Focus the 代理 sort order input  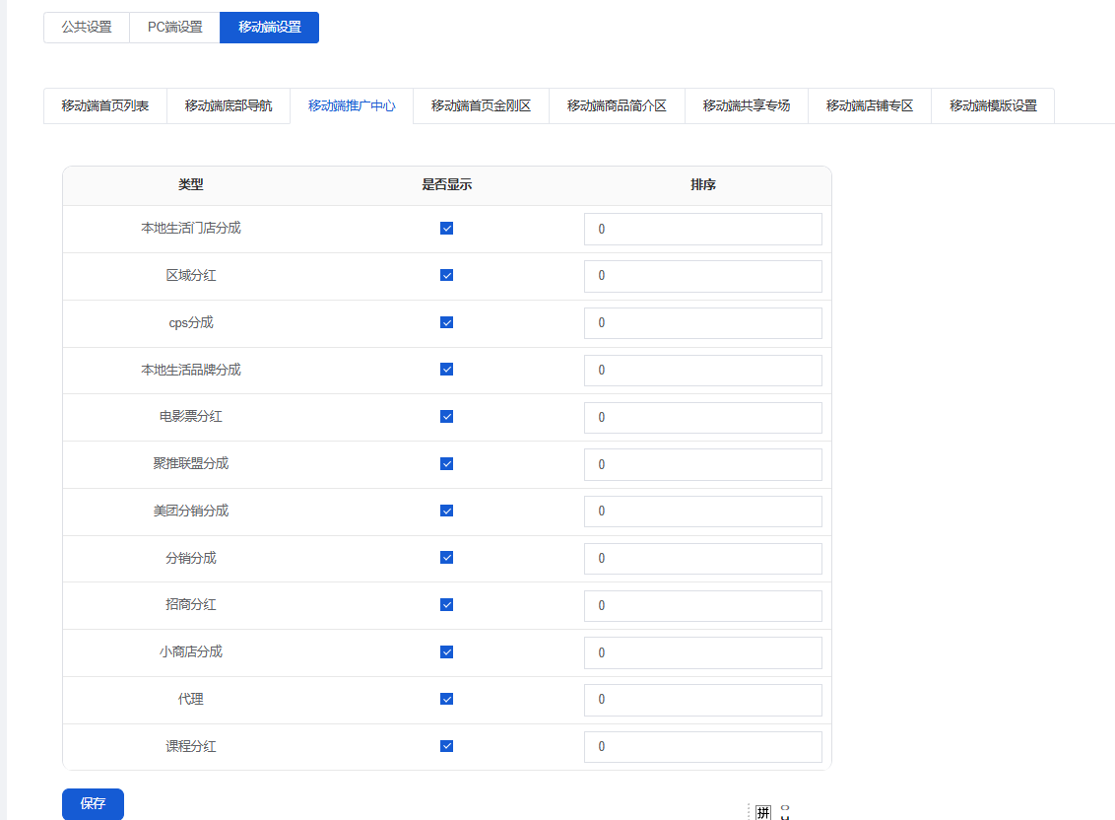coord(702,700)
